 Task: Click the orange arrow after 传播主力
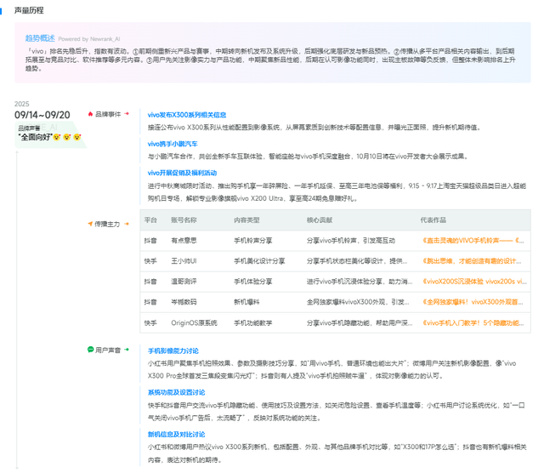[127, 224]
